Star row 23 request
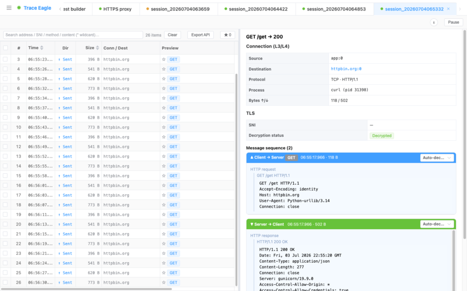 (164, 253)
